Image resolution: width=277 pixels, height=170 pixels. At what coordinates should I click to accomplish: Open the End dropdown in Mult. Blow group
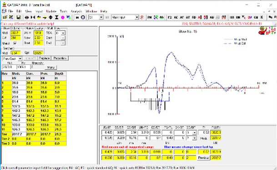tap(63, 43)
